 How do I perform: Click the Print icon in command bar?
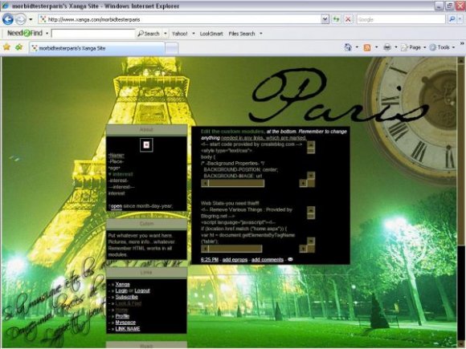[387, 47]
